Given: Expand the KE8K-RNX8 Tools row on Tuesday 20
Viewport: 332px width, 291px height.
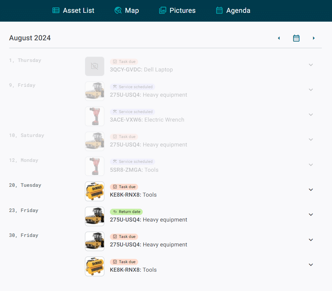Looking at the screenshot, I should (311, 189).
